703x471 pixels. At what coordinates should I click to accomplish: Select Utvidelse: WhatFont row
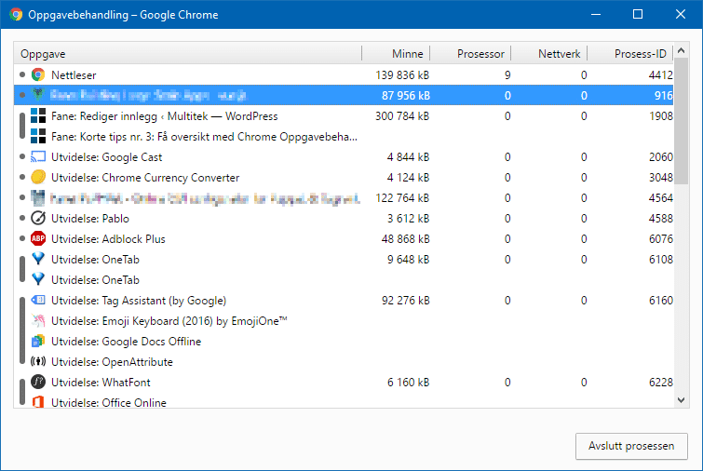click(x=344, y=383)
